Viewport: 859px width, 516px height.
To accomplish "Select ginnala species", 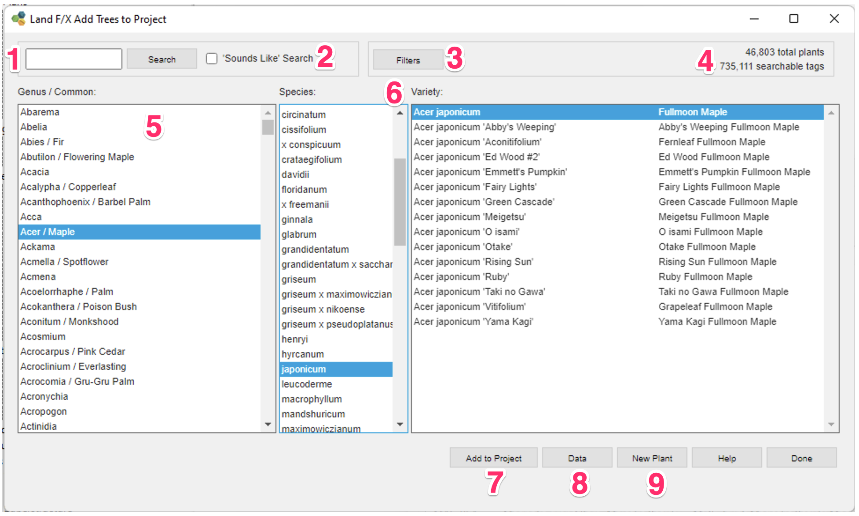I will pos(336,220).
